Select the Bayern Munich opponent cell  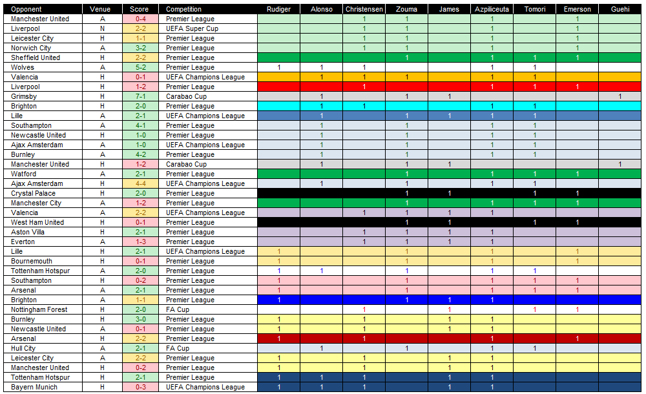[43, 387]
